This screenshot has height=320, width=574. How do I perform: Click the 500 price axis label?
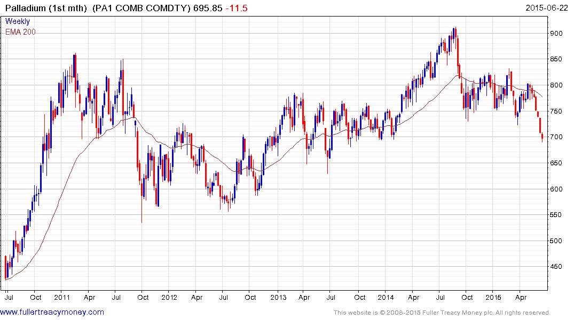[x=556, y=241]
